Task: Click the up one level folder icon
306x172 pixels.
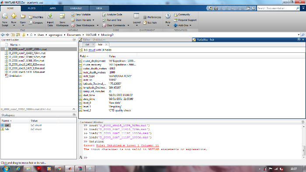Action: [x=13, y=34]
